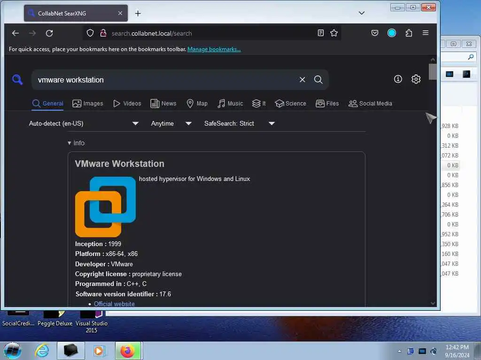This screenshot has height=360, width=481.
Task: Launch Internet Explorer from taskbar
Action: click(42, 351)
